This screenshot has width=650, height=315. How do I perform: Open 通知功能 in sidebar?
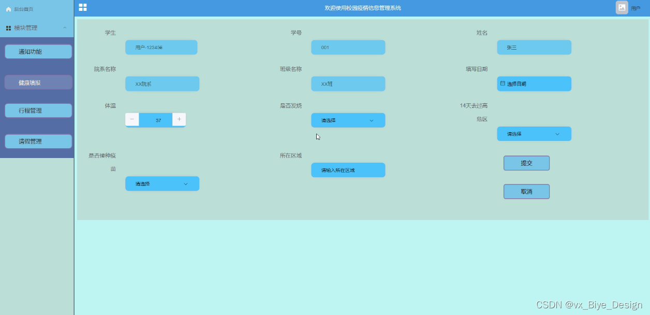38,52
